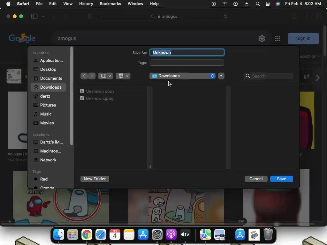Viewport: 327px width, 245px height.
Task: Click the Tags input field
Action: coord(187,63)
